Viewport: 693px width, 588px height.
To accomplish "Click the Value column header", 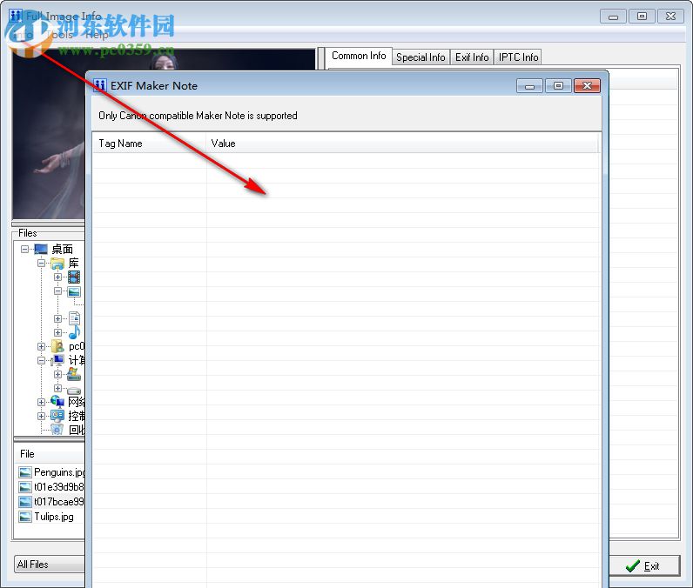I will click(401, 144).
